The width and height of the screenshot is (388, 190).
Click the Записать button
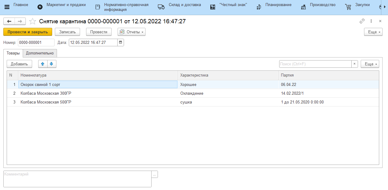(x=67, y=32)
